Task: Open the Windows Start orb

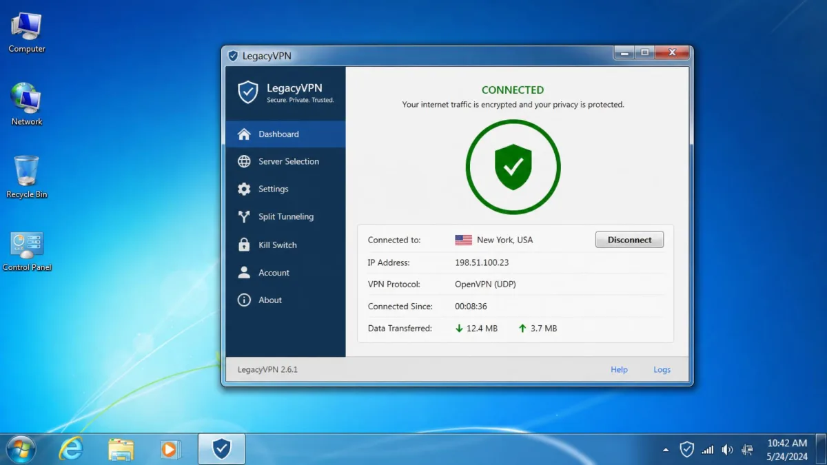Action: coord(21,449)
